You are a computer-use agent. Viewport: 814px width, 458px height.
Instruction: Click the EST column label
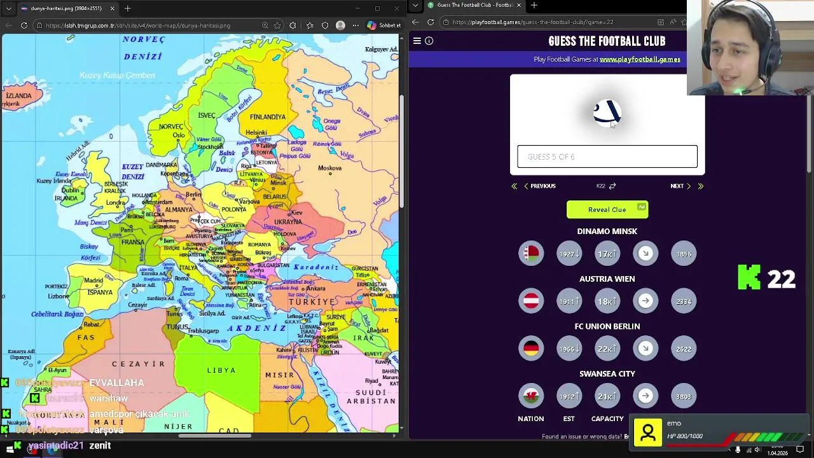pyautogui.click(x=569, y=419)
